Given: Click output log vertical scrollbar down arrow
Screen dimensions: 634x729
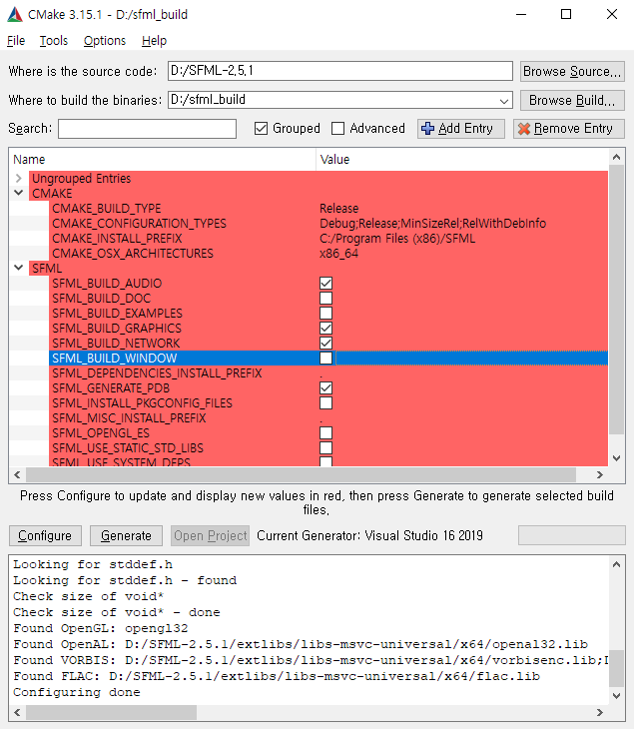Looking at the screenshot, I should click(x=616, y=695).
